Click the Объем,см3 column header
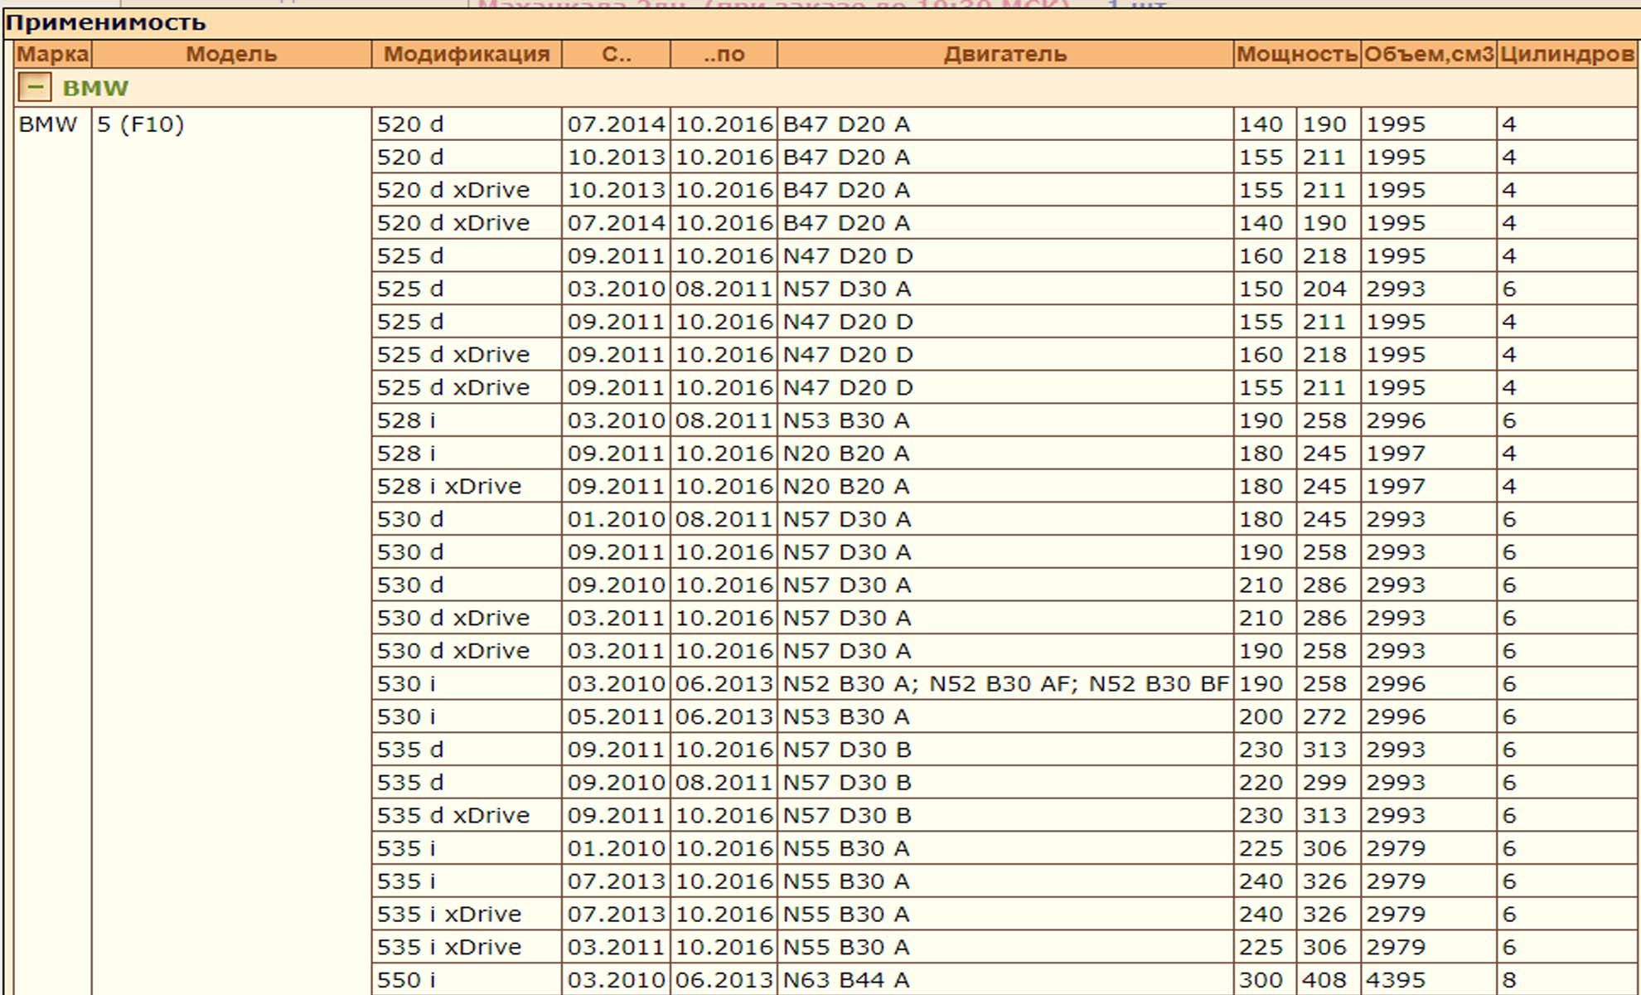This screenshot has height=995, width=1641. click(x=1428, y=54)
